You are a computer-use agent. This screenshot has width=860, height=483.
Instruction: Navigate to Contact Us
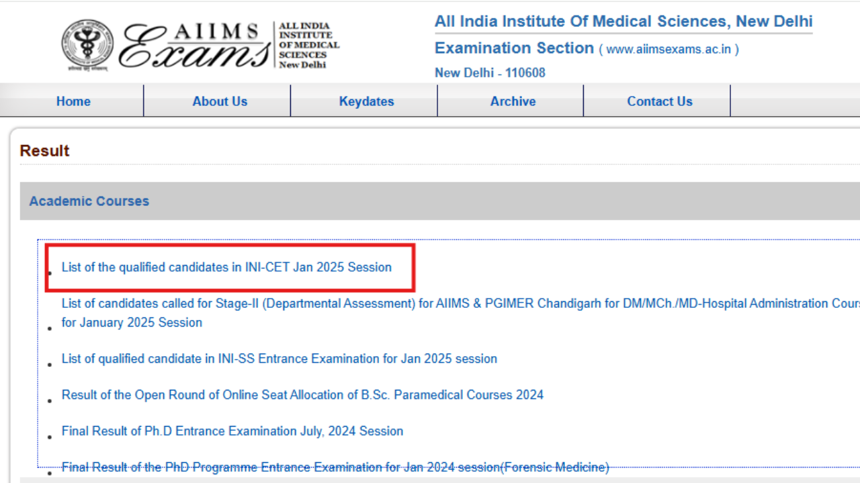[659, 101]
